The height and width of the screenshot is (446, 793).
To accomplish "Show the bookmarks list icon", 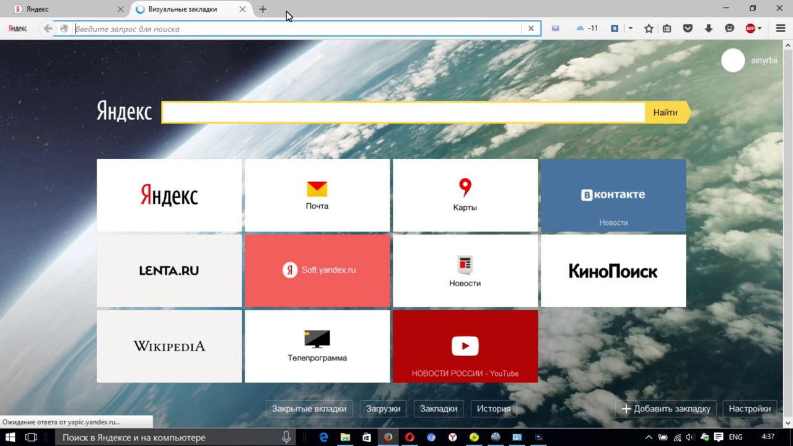I will 667,28.
